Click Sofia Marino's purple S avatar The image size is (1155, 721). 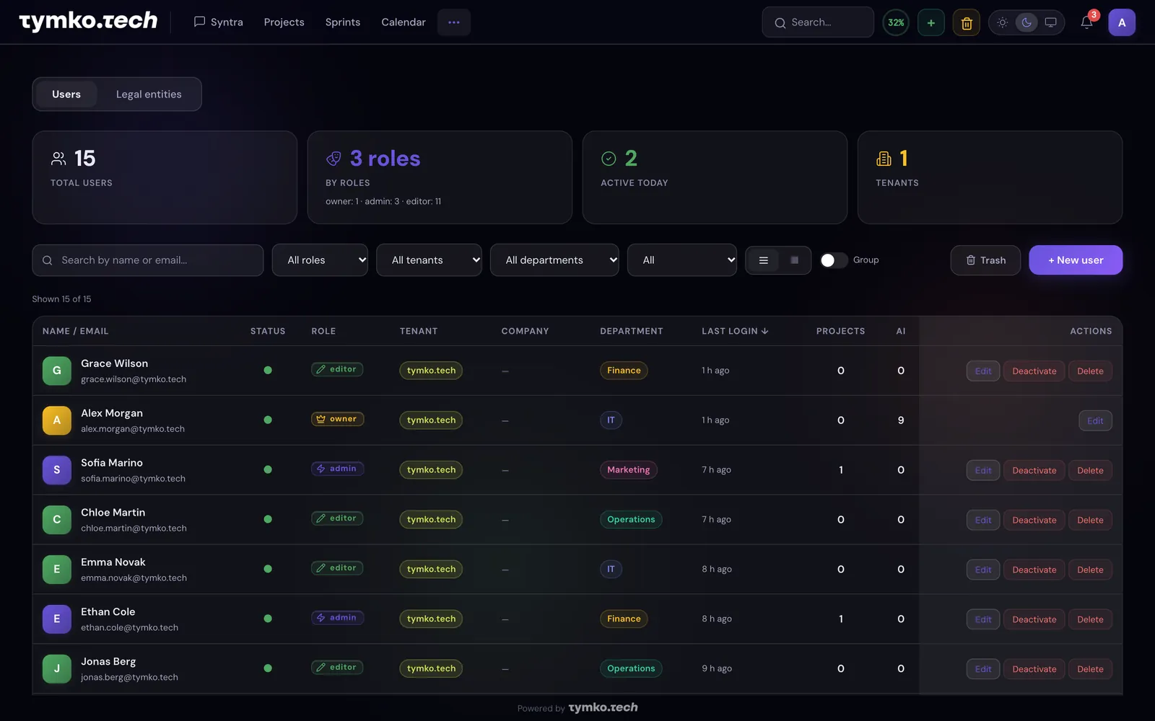[x=57, y=470]
